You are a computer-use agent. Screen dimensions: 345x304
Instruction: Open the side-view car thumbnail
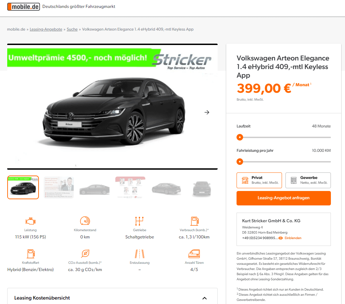(x=94, y=188)
